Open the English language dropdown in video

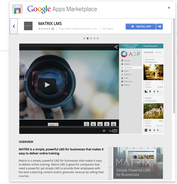(x=53, y=125)
